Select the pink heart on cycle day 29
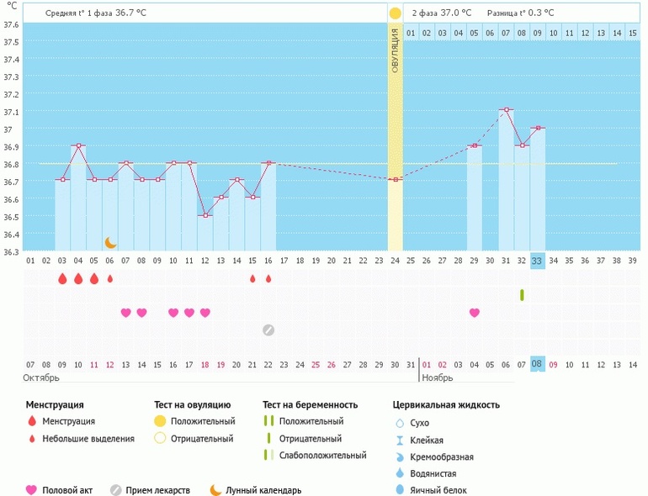This screenshot has width=648, height=496. point(475,313)
